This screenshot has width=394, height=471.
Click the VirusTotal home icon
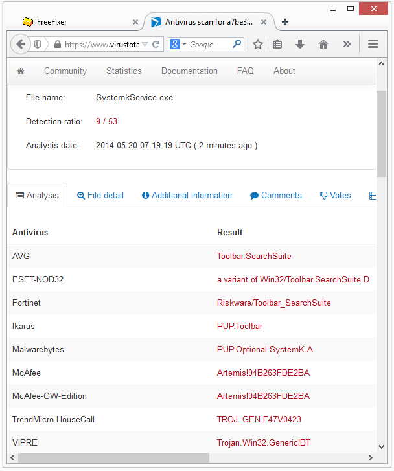(x=21, y=71)
